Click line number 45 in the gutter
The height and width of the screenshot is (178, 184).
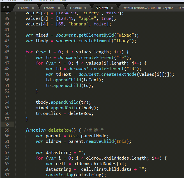pyautogui.click(x=7, y=52)
